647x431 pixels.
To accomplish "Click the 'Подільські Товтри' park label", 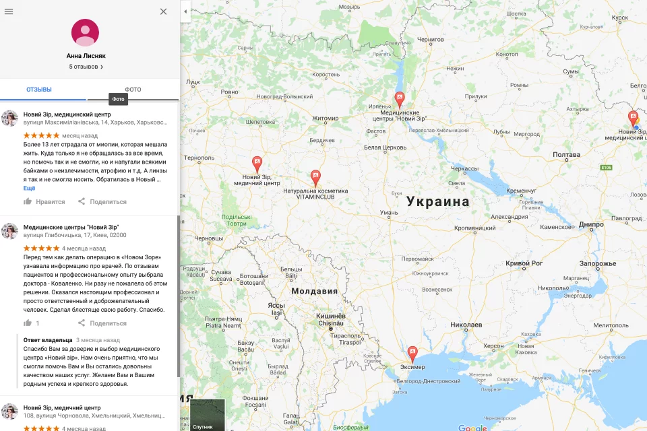I will click(x=237, y=220).
